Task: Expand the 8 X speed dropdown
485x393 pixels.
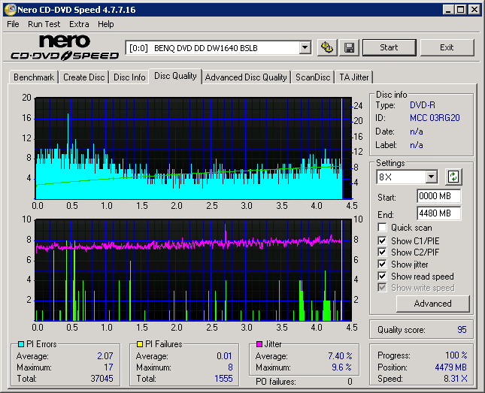Action: pos(431,177)
